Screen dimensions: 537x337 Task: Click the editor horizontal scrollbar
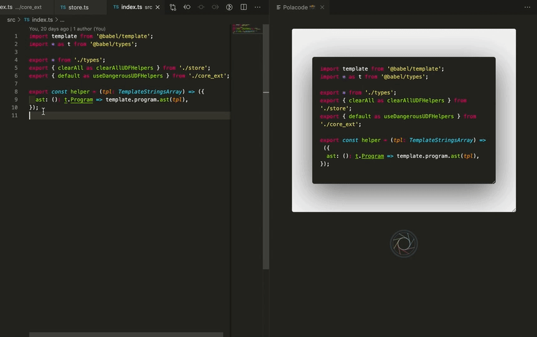(126, 335)
